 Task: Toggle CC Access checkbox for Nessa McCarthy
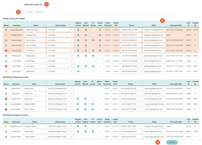click(93, 30)
